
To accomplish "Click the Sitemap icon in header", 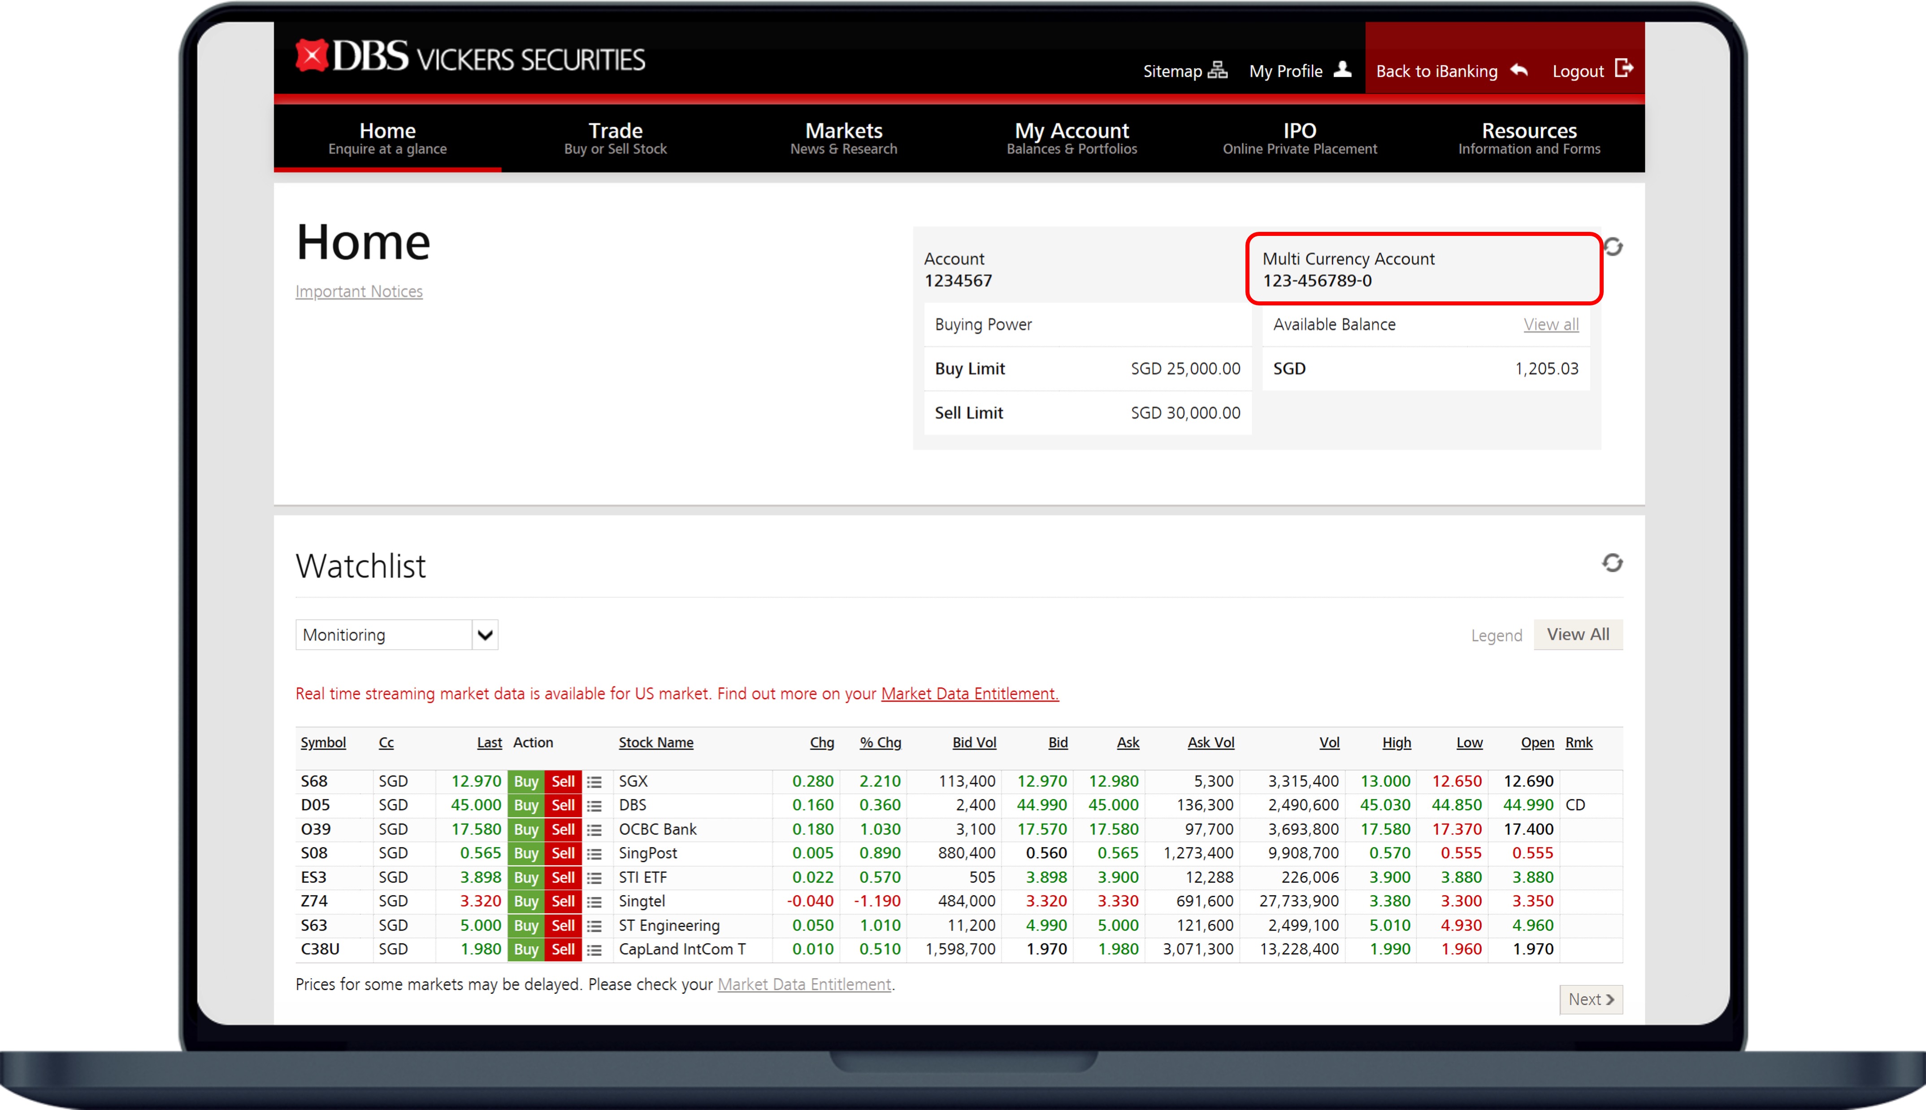I will point(1218,70).
